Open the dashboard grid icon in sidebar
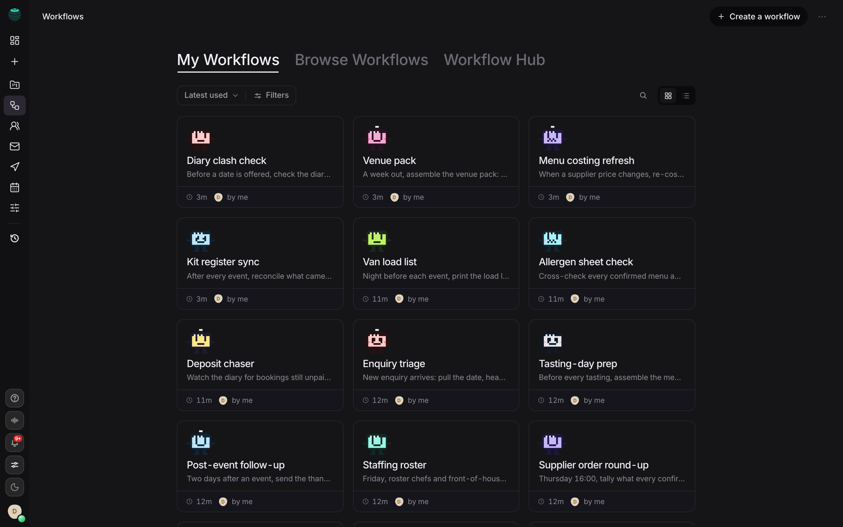The height and width of the screenshot is (527, 843). click(14, 40)
